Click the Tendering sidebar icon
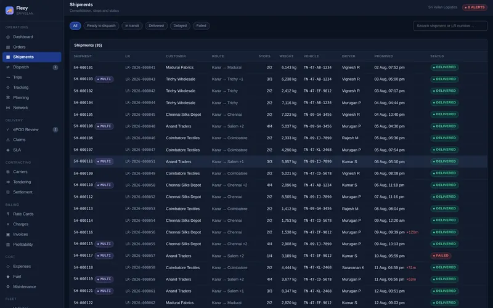 [8, 182]
